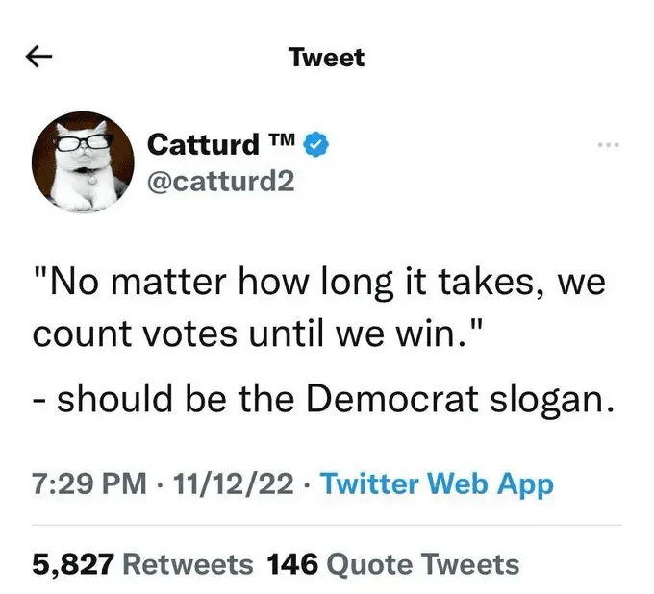Image resolution: width=654 pixels, height=594 pixels.
Task: Click the 11/12/22 date
Action: click(230, 483)
